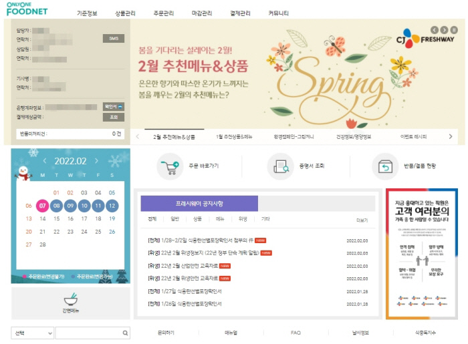Screen dimensions: 468x344
Task: Select the 프레시웨이 공지사항 tab
Action: [199, 204]
